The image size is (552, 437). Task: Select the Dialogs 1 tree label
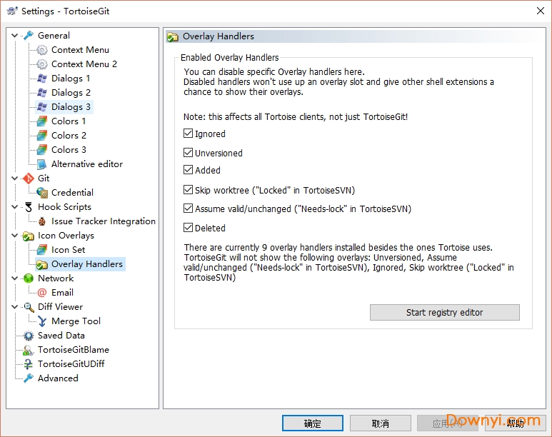tap(71, 78)
